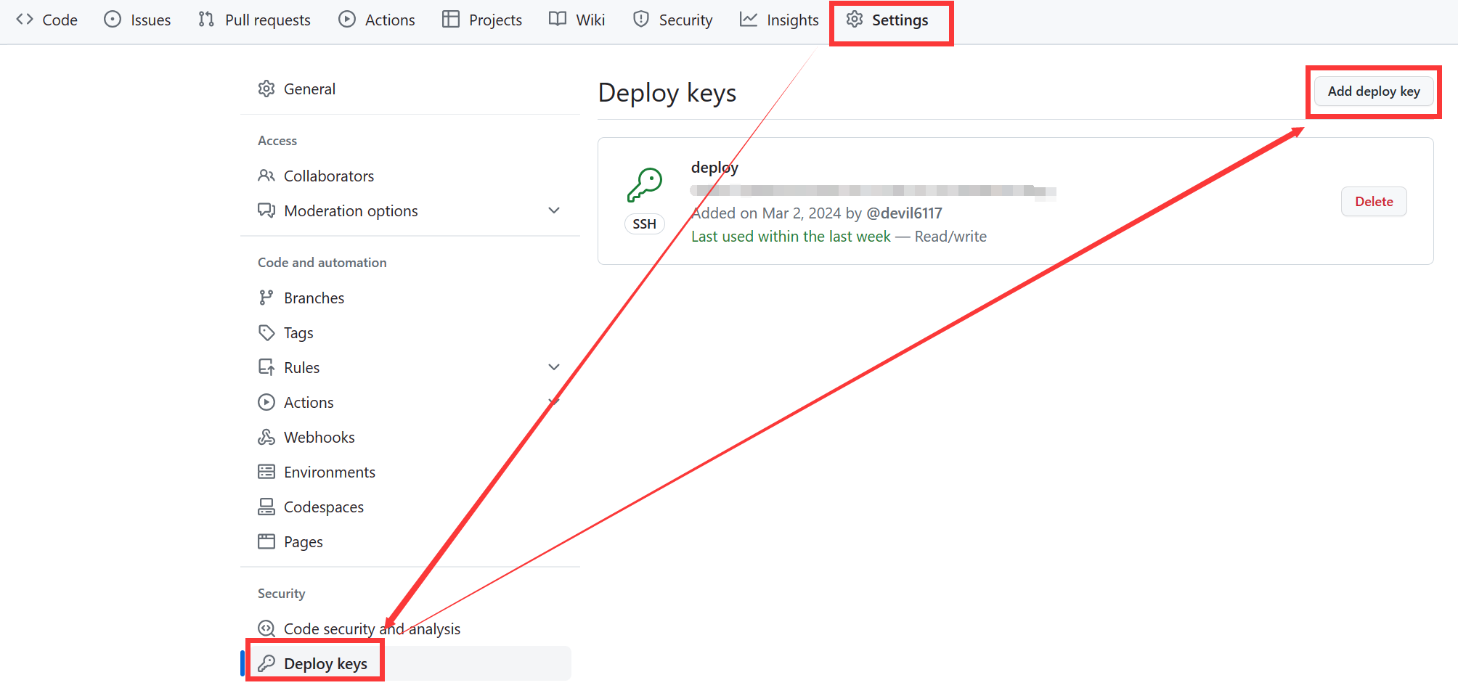The height and width of the screenshot is (688, 1458).
Task: Click the Webhooks icon in the sidebar
Action: pyautogui.click(x=266, y=437)
